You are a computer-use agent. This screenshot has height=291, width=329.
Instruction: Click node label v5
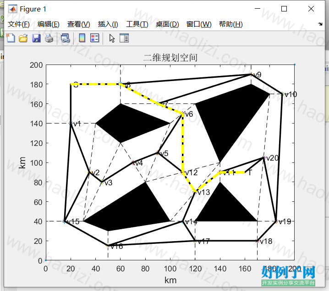pos(164,153)
